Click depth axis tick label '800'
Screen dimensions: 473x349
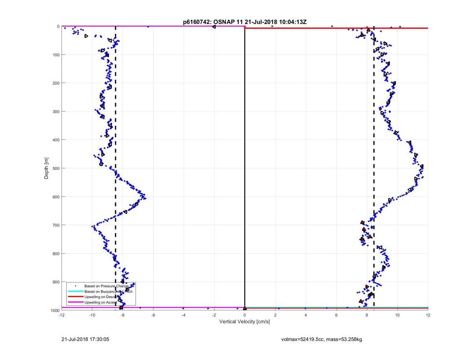[56, 253]
